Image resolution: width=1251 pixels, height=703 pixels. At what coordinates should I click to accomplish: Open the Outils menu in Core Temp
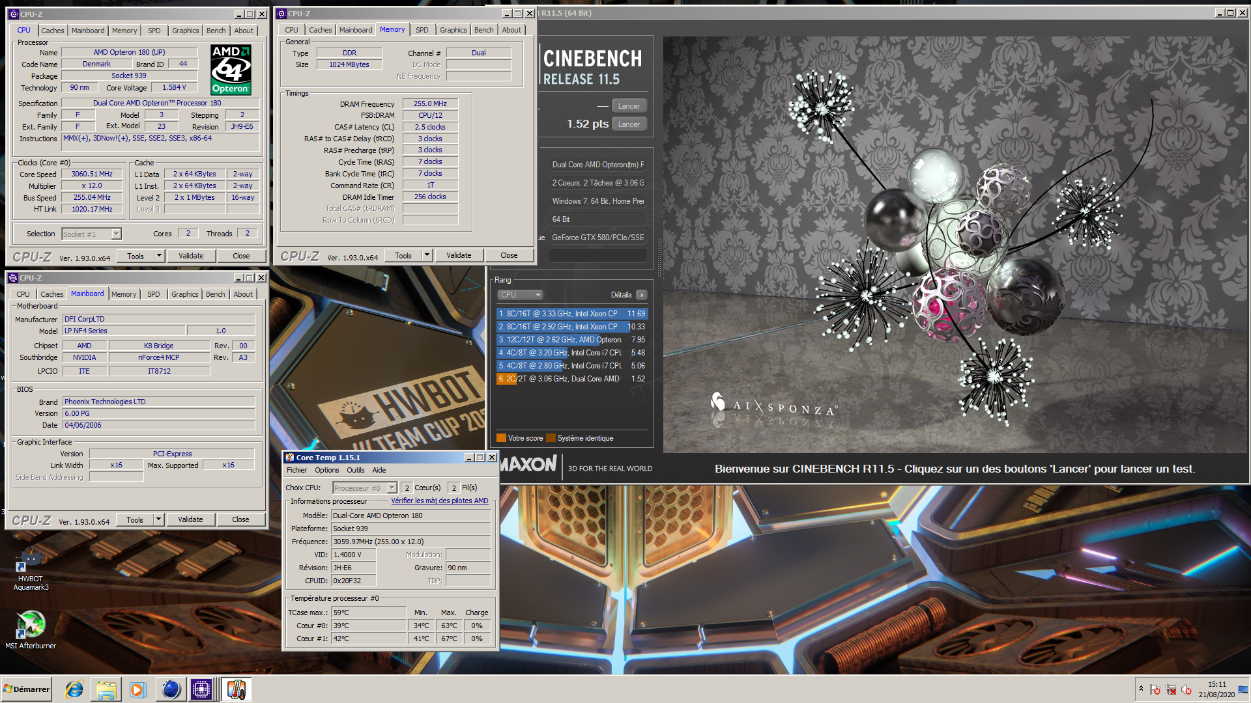356,470
